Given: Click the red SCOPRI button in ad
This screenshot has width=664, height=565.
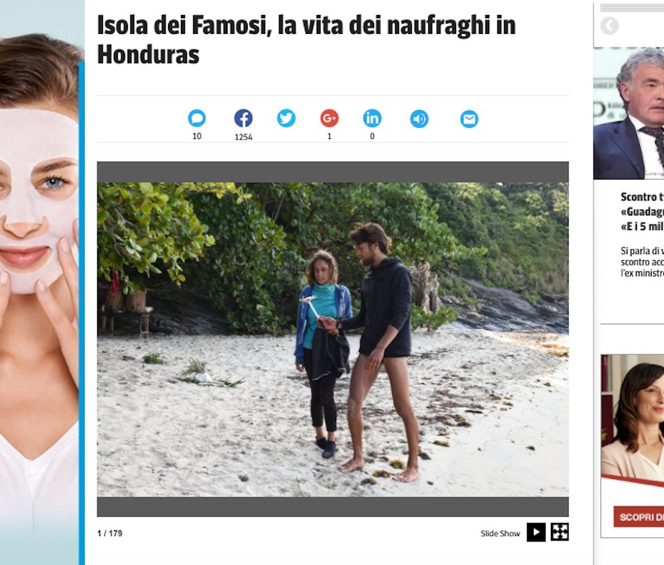Looking at the screenshot, I should pos(638,517).
